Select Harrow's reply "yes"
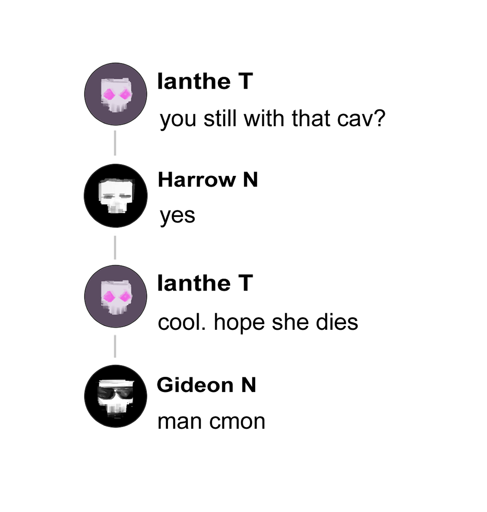 click(x=177, y=216)
